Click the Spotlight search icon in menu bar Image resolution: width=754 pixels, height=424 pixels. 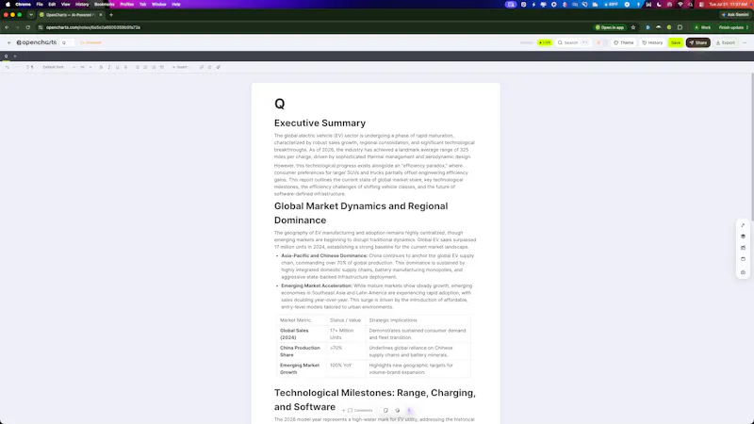(x=691, y=5)
